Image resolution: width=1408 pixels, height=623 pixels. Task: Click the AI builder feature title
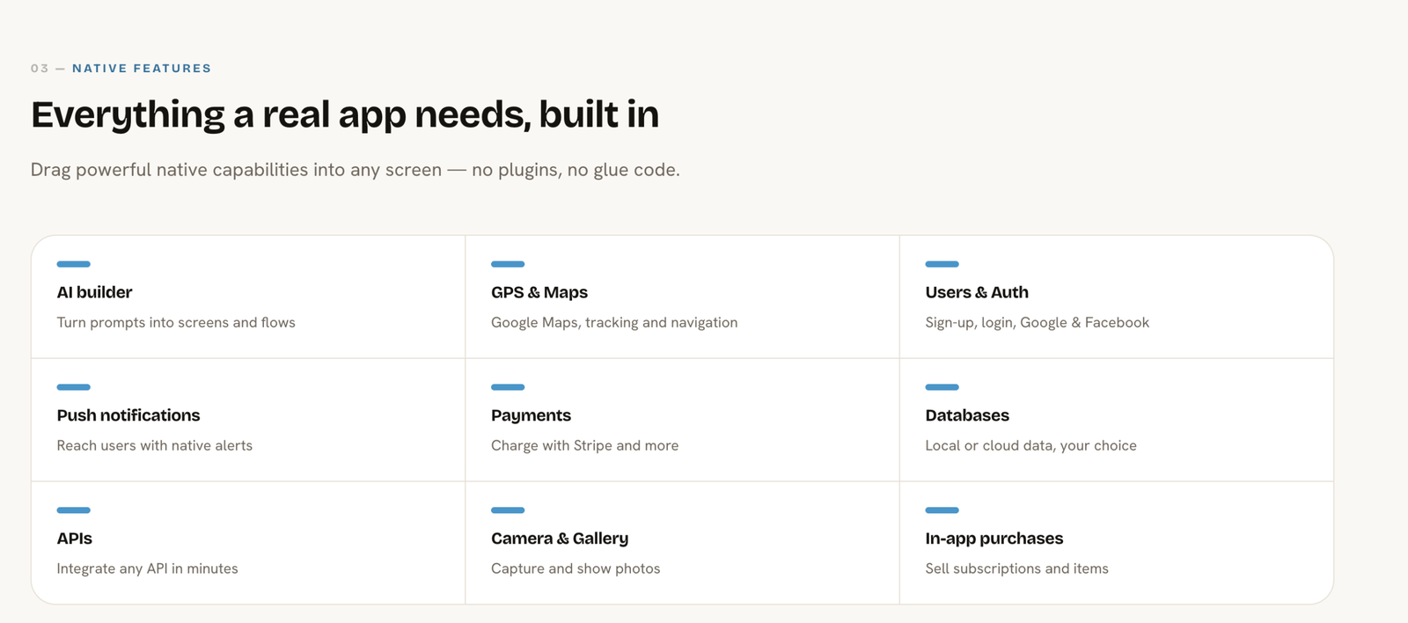pyautogui.click(x=94, y=292)
